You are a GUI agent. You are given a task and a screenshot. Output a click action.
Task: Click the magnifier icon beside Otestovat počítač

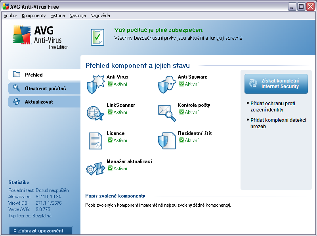point(16,88)
